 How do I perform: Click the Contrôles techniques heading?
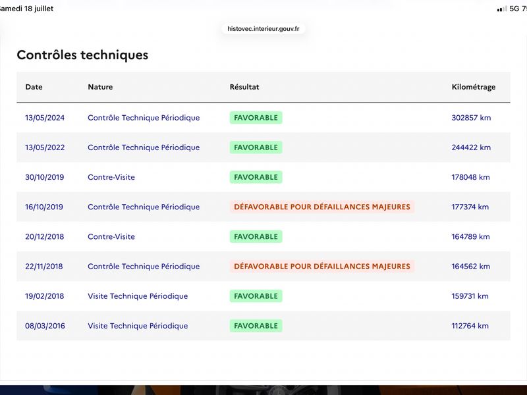point(82,55)
